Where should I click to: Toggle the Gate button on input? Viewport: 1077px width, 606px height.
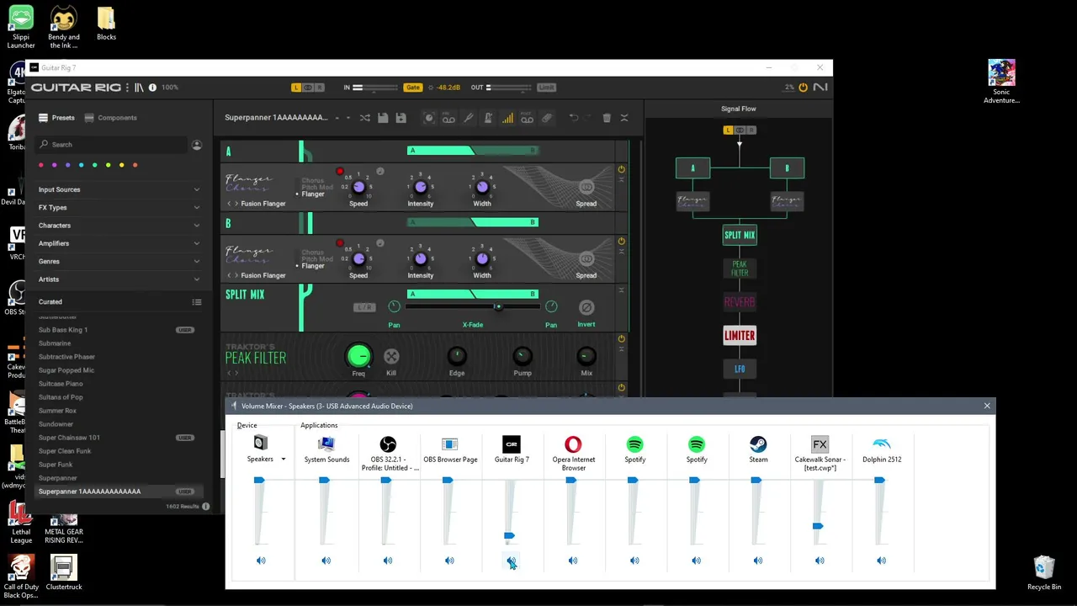[412, 88]
